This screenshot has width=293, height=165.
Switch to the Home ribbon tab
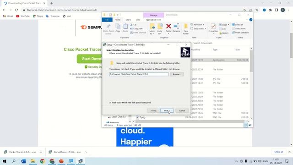click(x=118, y=20)
